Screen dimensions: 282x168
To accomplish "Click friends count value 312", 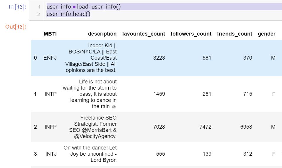I will (x=248, y=154).
